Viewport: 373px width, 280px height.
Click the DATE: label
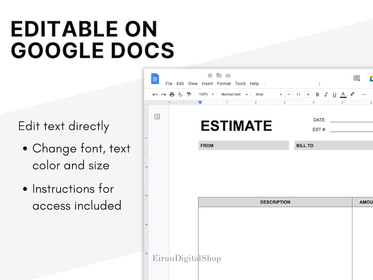coord(319,120)
